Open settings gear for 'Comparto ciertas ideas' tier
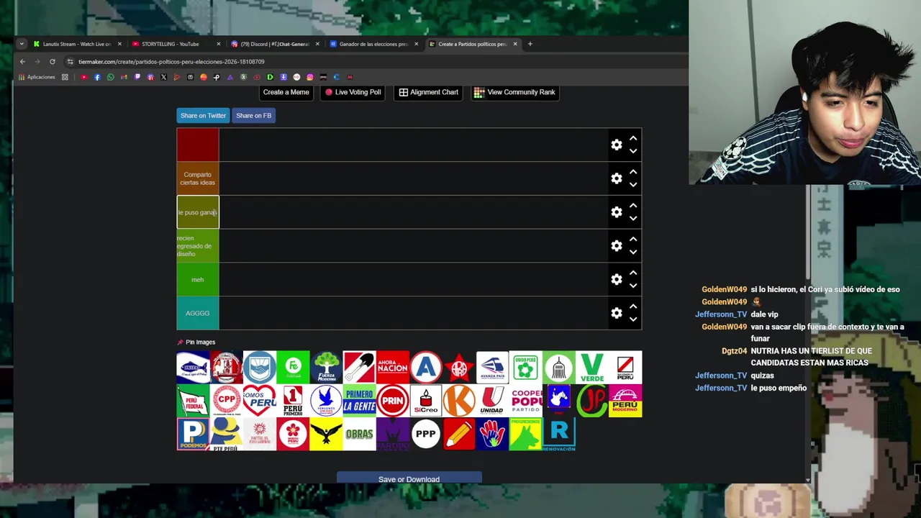921x518 pixels. coord(617,178)
